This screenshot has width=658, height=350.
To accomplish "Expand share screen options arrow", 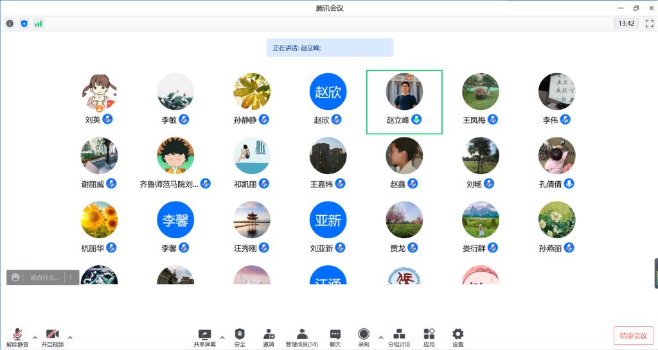I will (x=222, y=337).
